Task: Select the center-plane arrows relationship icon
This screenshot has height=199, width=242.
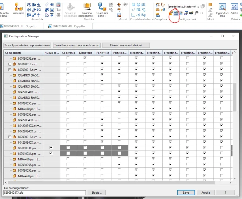Action: click(x=52, y=5)
